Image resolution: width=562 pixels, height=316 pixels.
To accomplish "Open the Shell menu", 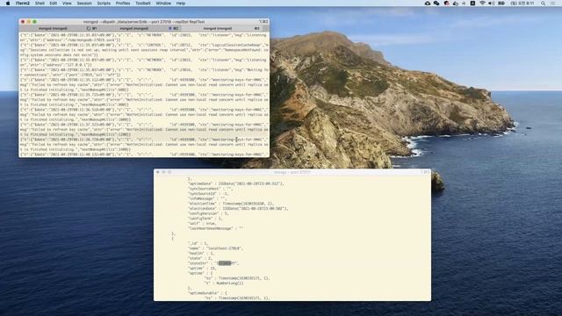I will pos(40,4).
